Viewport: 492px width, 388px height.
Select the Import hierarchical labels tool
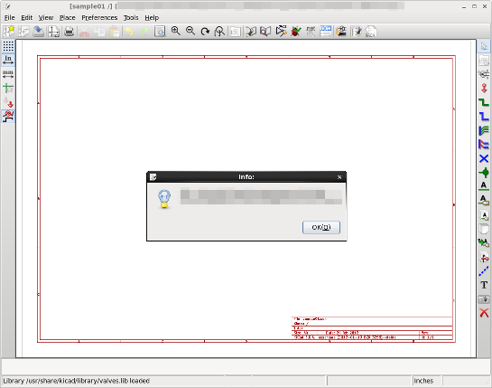pyautogui.click(x=484, y=243)
